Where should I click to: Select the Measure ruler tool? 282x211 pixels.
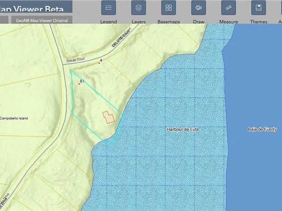click(x=229, y=8)
